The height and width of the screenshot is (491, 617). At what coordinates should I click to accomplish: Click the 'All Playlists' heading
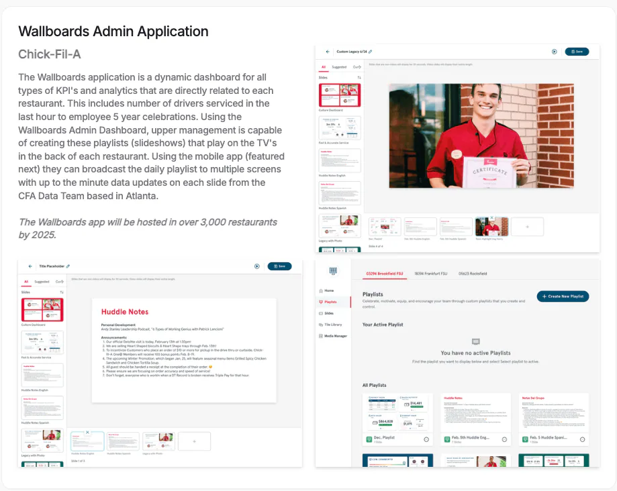374,385
